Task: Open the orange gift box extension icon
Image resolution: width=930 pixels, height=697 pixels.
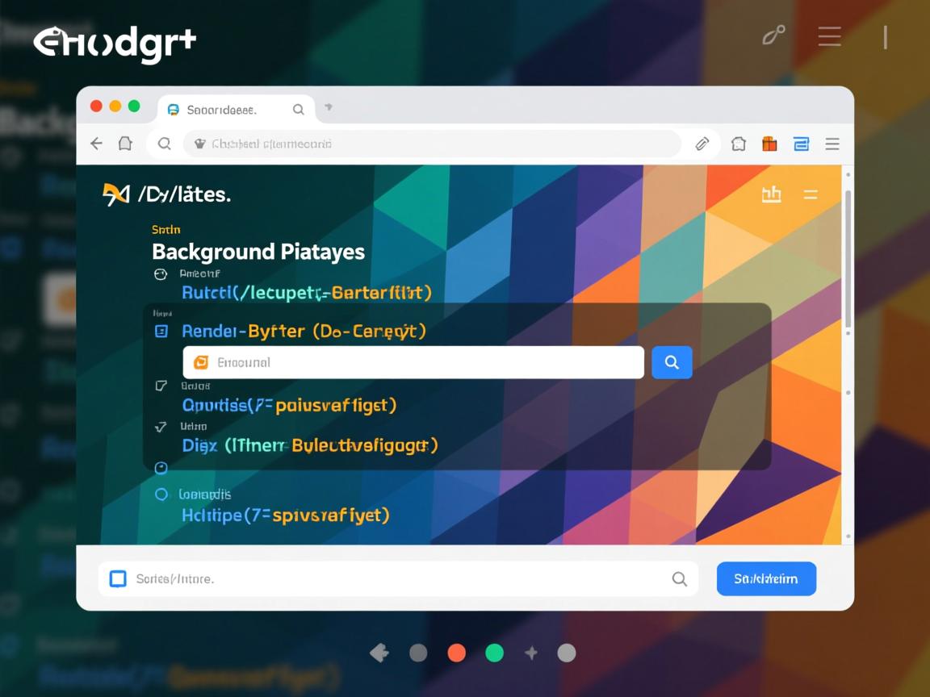Action: click(769, 144)
